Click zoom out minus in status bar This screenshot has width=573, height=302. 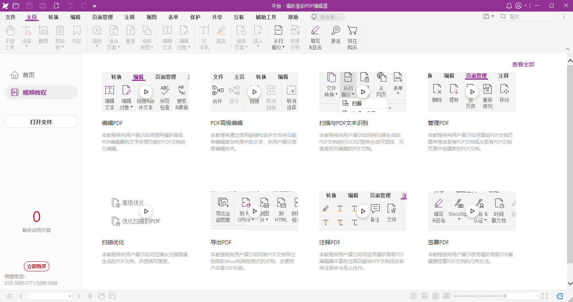click(455, 296)
